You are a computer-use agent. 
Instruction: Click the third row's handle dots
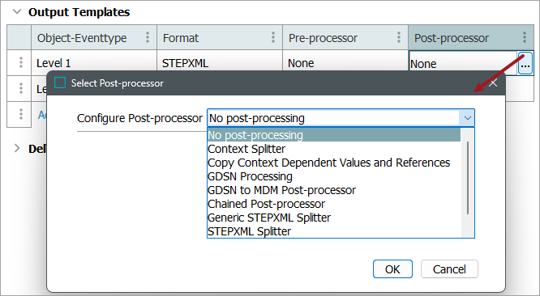tap(21, 114)
